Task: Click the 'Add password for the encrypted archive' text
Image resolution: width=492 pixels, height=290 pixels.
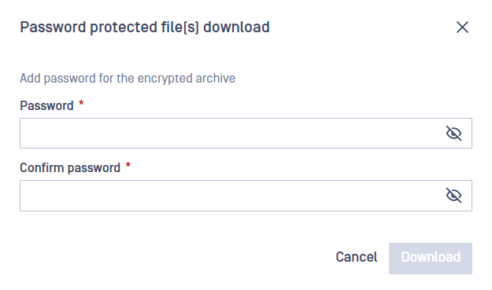Action: 128,79
